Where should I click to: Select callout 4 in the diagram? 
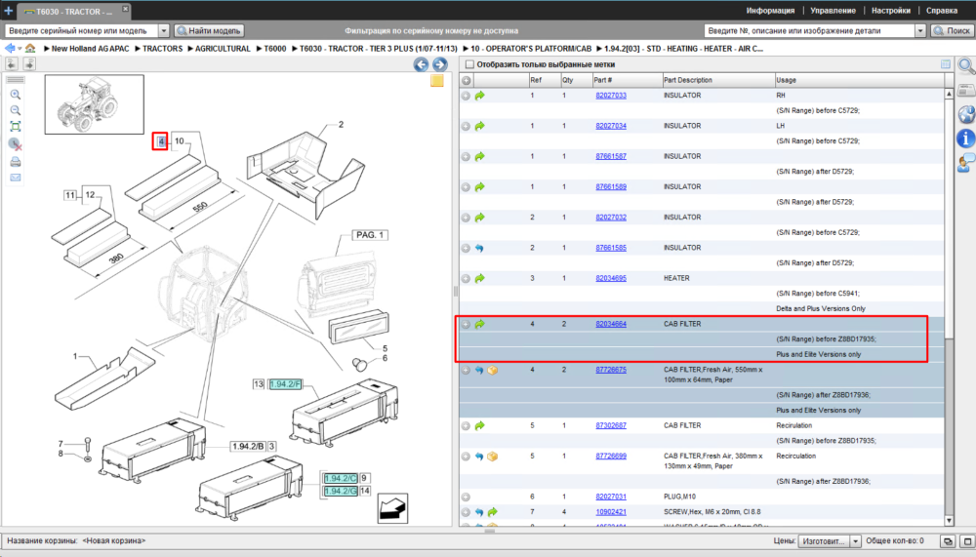tap(161, 141)
